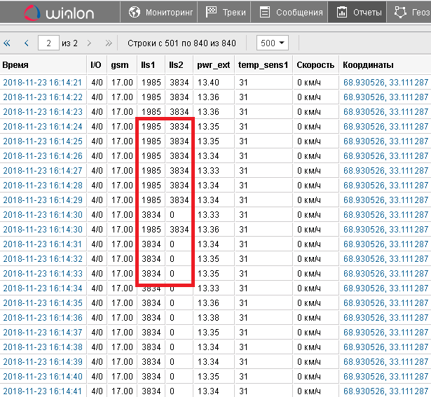This screenshot has width=431, height=397.
Task: Click the next page arrow
Action: tap(91, 43)
